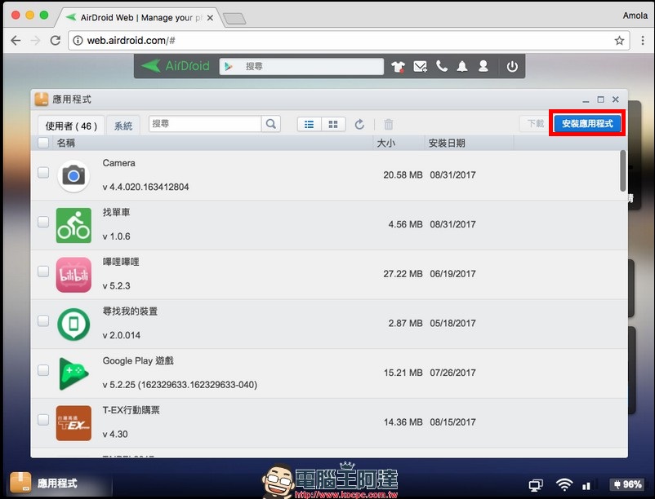The width and height of the screenshot is (655, 499).
Task: Click the power sign-out icon
Action: point(512,66)
